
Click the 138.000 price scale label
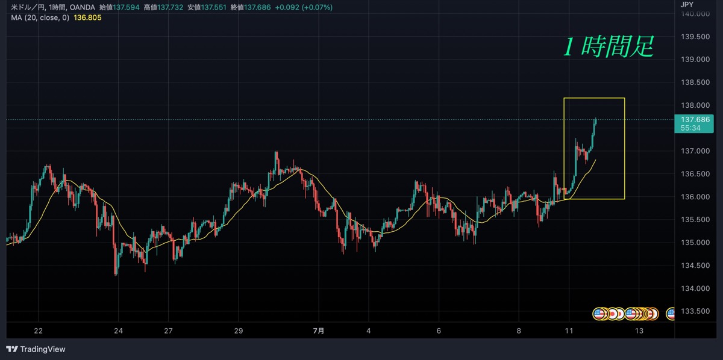[694, 105]
